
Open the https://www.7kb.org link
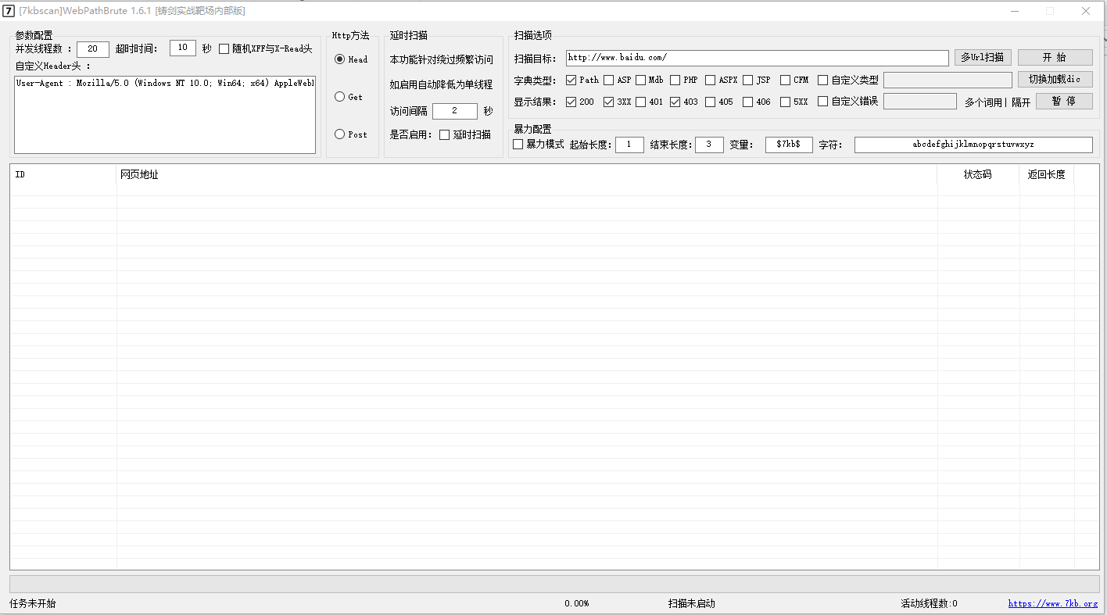coord(1053,603)
